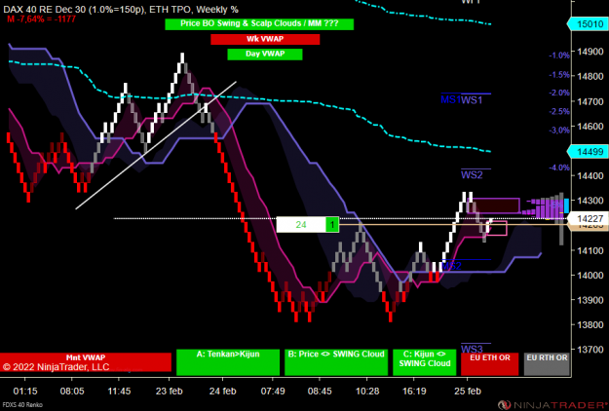Click the WS2 pivot level label

click(472, 175)
